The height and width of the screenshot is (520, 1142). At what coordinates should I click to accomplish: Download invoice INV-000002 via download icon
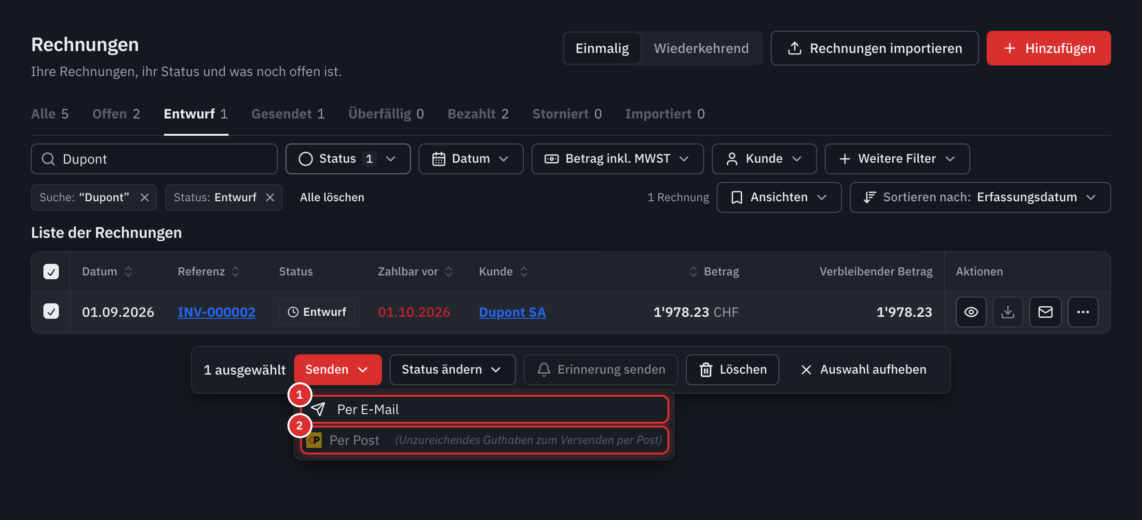1007,312
